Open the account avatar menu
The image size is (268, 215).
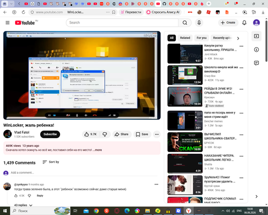point(256,23)
